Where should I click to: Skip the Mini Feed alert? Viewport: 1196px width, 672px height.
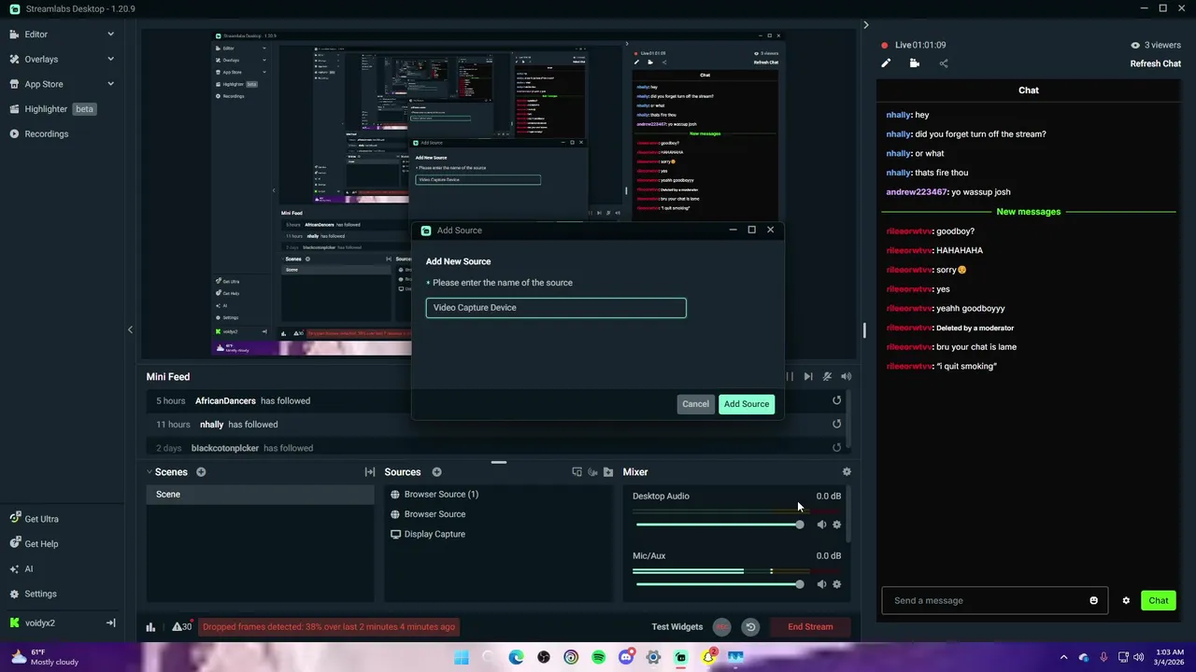point(808,377)
